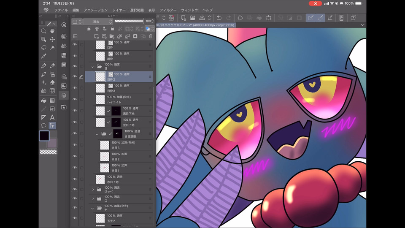Select the black main color swatch
This screenshot has width=405, height=228.
tap(44, 136)
